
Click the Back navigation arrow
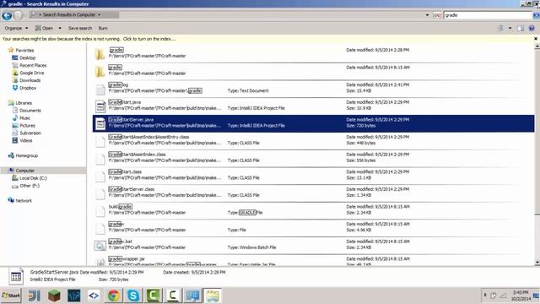click(x=7, y=15)
